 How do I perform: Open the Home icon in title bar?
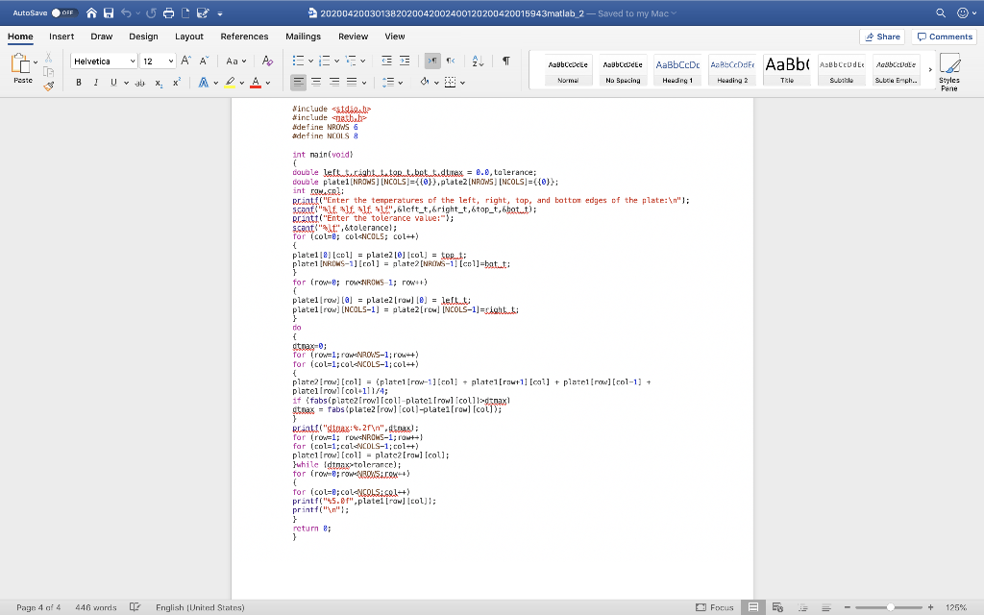(x=91, y=12)
